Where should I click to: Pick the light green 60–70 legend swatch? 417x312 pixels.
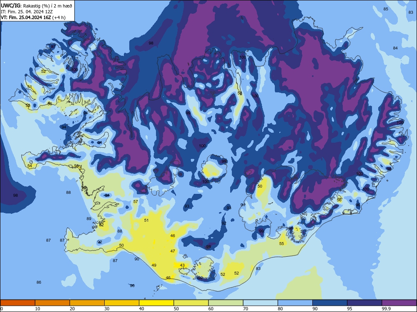226,303
